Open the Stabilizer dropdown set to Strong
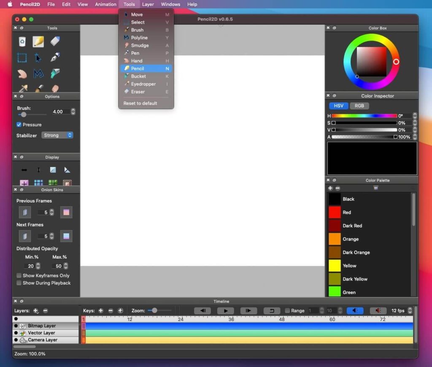This screenshot has height=367, width=432. click(x=57, y=135)
